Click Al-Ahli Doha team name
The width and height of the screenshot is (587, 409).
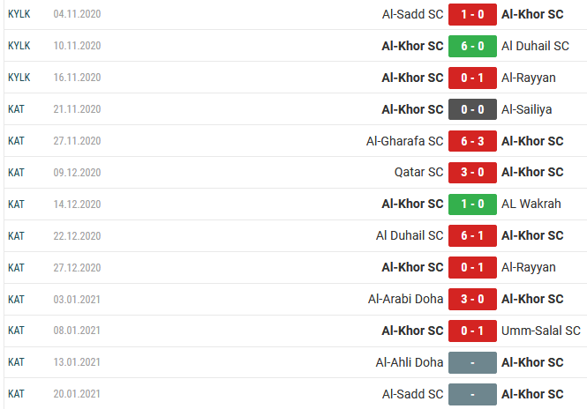pyautogui.click(x=410, y=362)
